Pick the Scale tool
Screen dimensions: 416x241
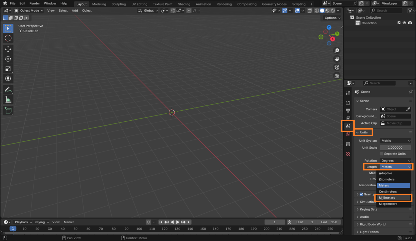point(8,69)
